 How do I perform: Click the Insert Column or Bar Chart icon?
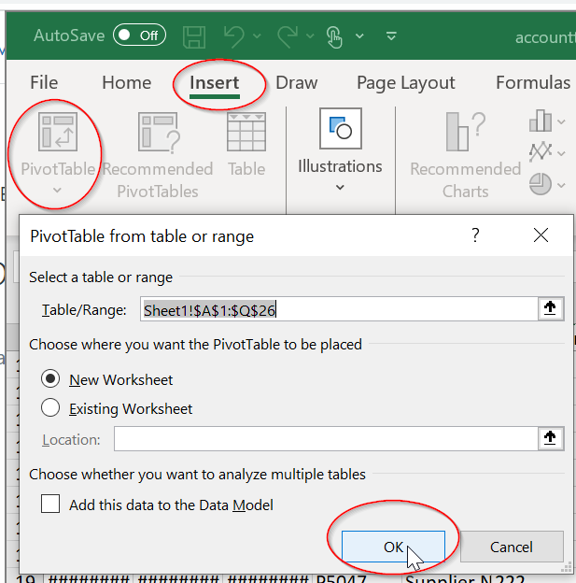541,121
